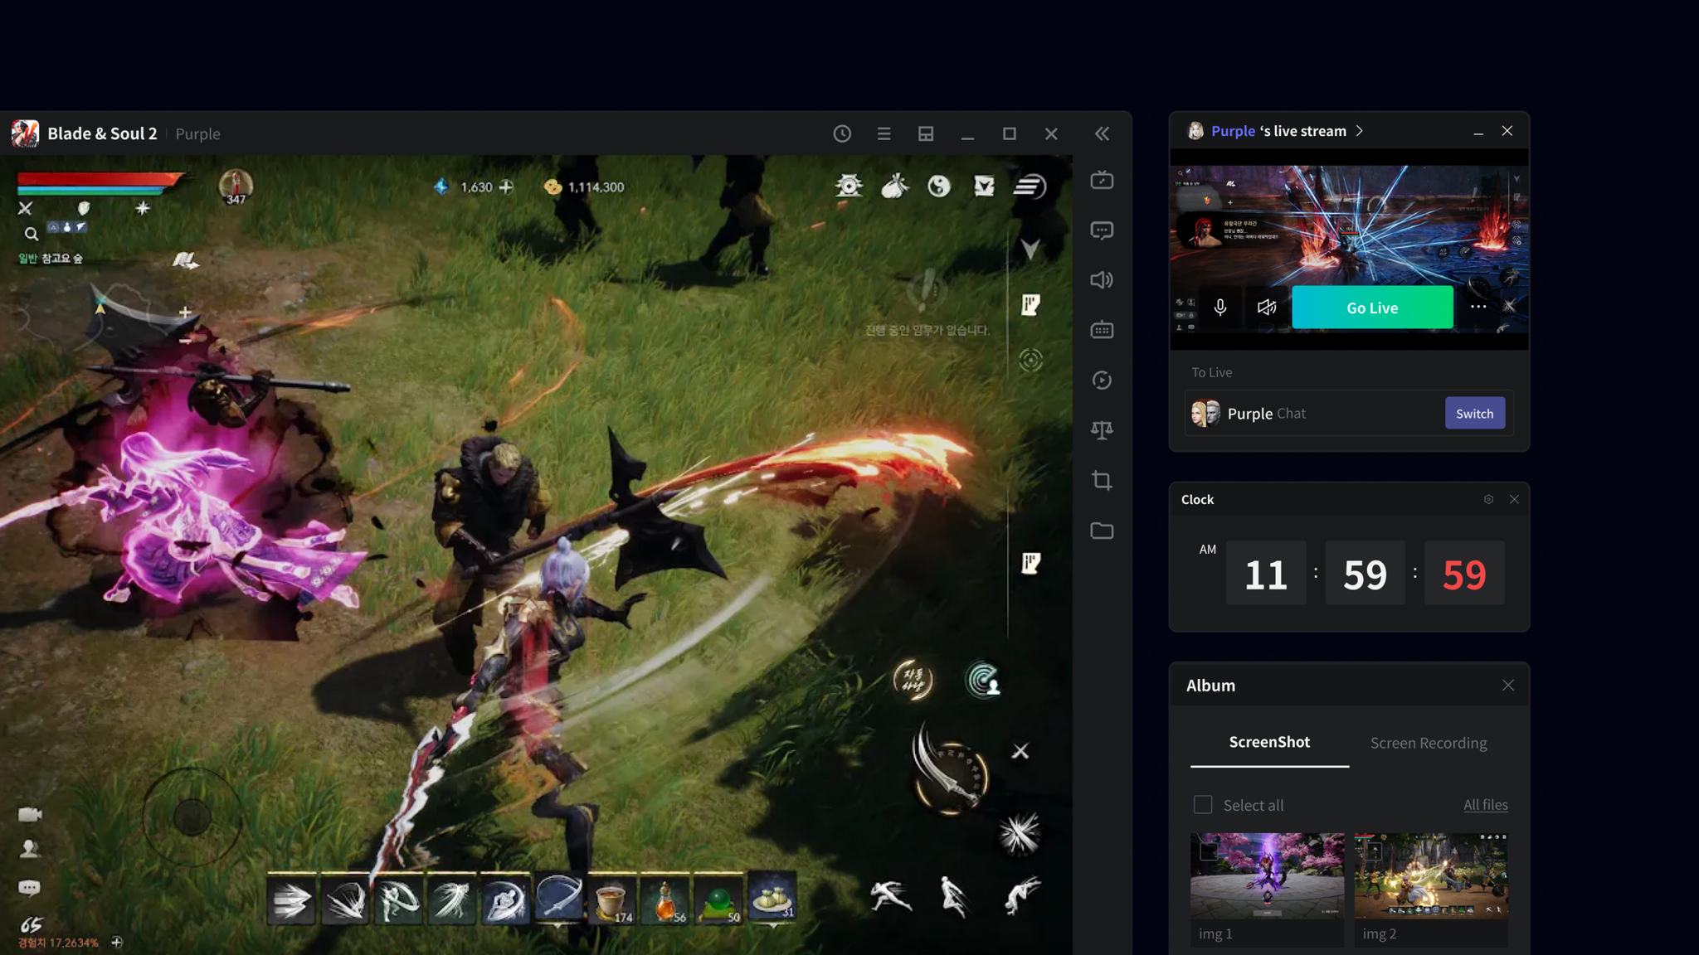Select the ScreenShot tab

coord(1269,742)
